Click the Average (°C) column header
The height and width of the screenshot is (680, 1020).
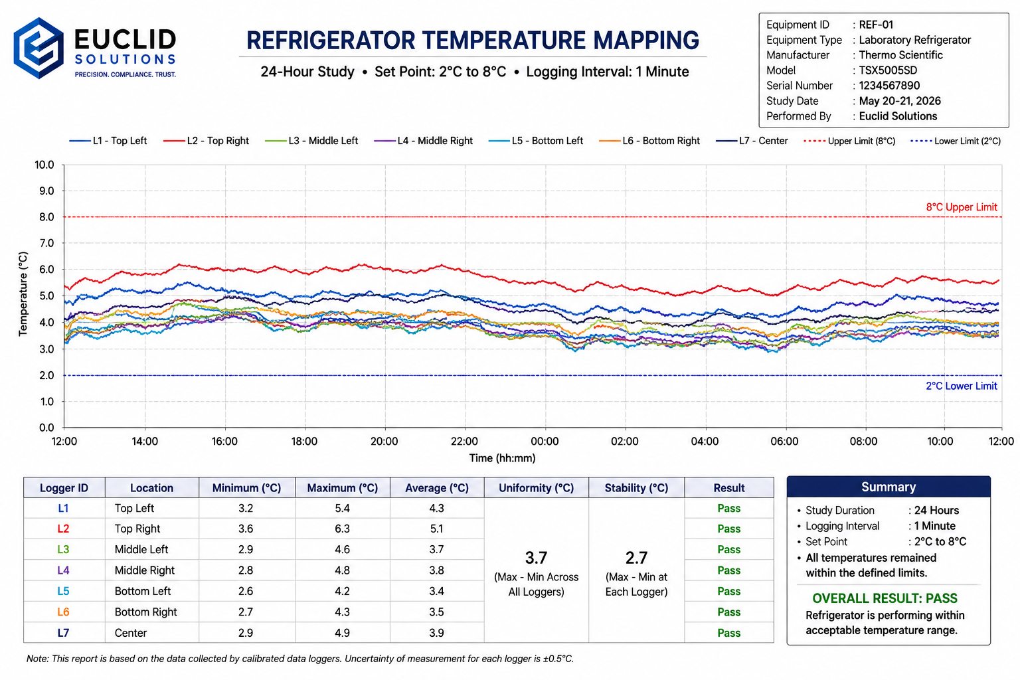pos(436,488)
